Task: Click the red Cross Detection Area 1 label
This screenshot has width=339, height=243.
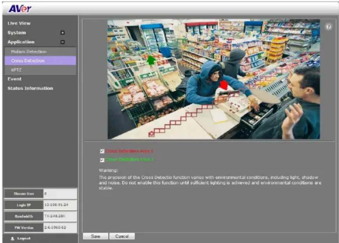Action: 129,151
